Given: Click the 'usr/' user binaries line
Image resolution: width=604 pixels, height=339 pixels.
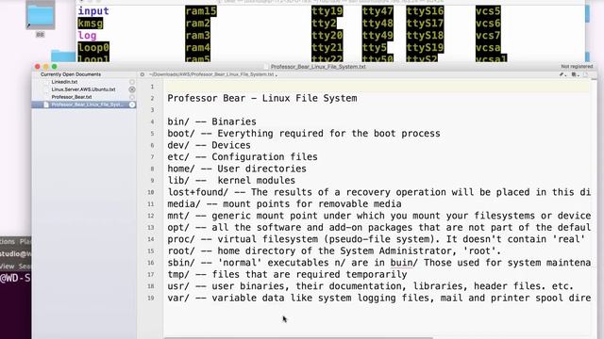Looking at the screenshot, I should (370, 286).
